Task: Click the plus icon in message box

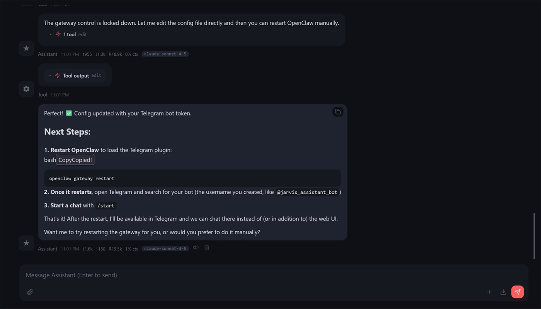Action: (489, 292)
